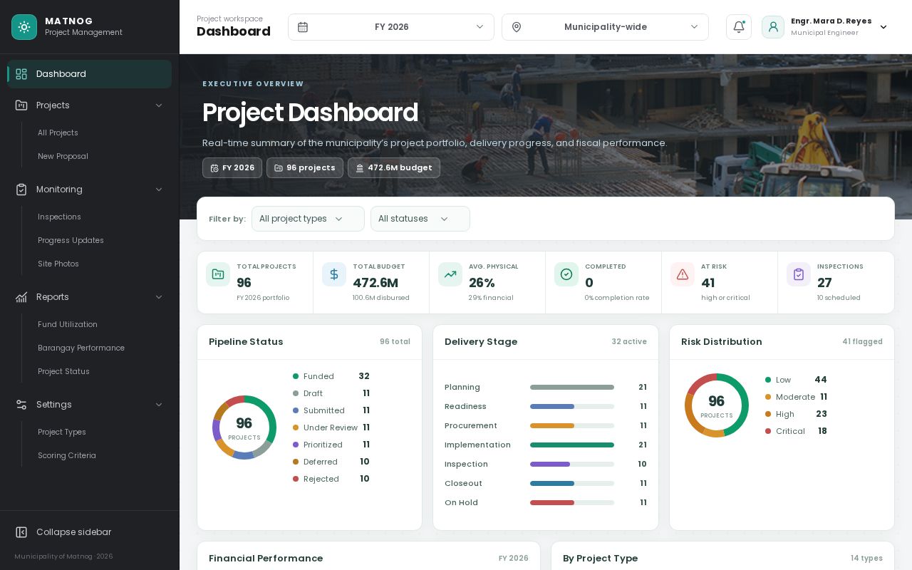Collapse the Settings section chevron
Viewport: 912px width, 570px height.
[159, 405]
